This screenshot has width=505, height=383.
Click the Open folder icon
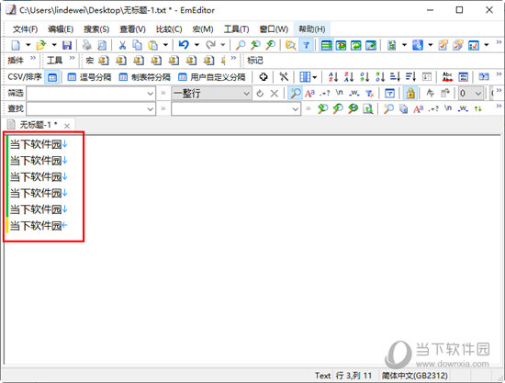click(x=41, y=45)
